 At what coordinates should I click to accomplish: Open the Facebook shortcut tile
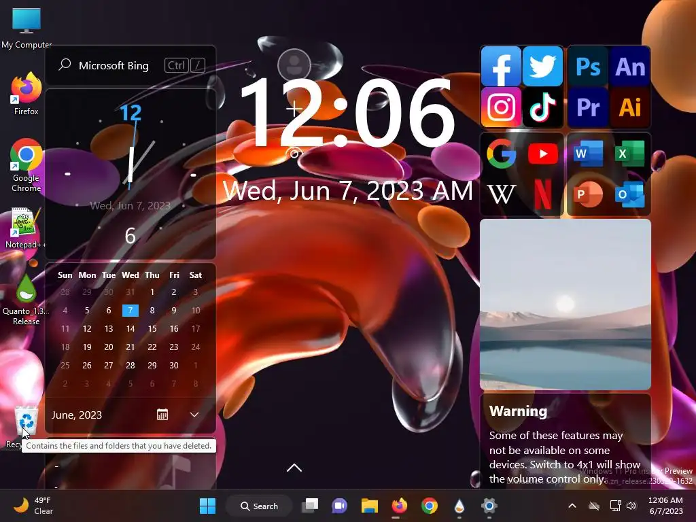pyautogui.click(x=501, y=66)
